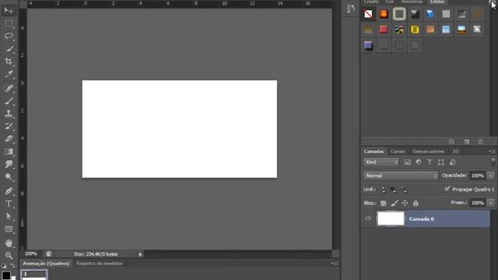The image size is (498, 280).
Task: Select the Rectangle shape tool
Action: [x=9, y=229]
